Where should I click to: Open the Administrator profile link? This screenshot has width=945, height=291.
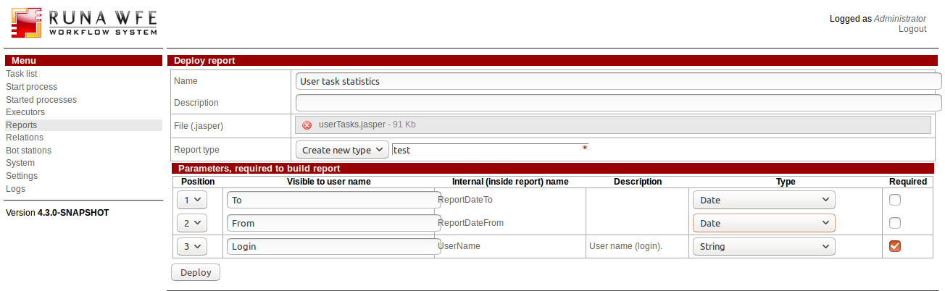899,19
